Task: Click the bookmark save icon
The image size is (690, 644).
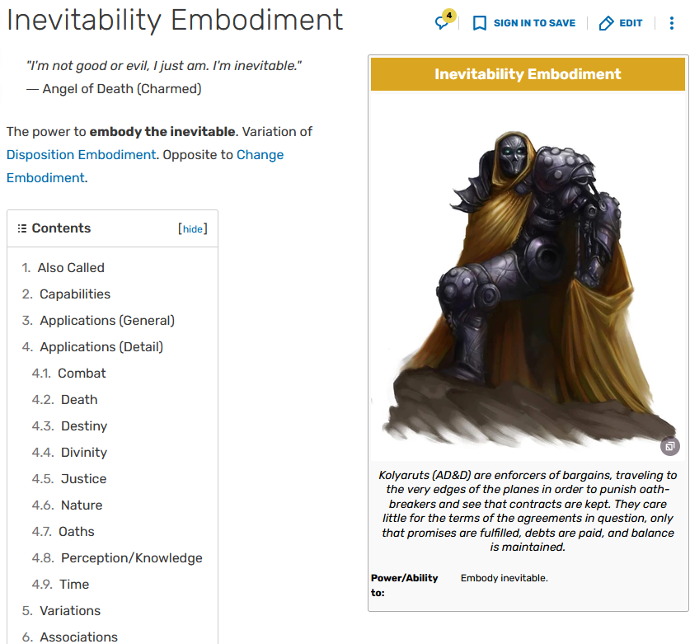Action: (x=479, y=23)
